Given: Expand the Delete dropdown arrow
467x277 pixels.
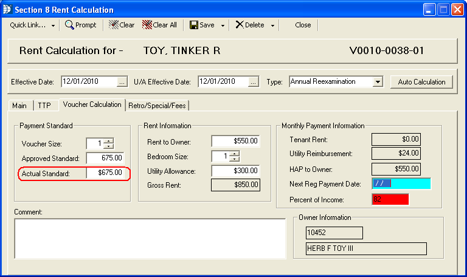Looking at the screenshot, I should 272,26.
